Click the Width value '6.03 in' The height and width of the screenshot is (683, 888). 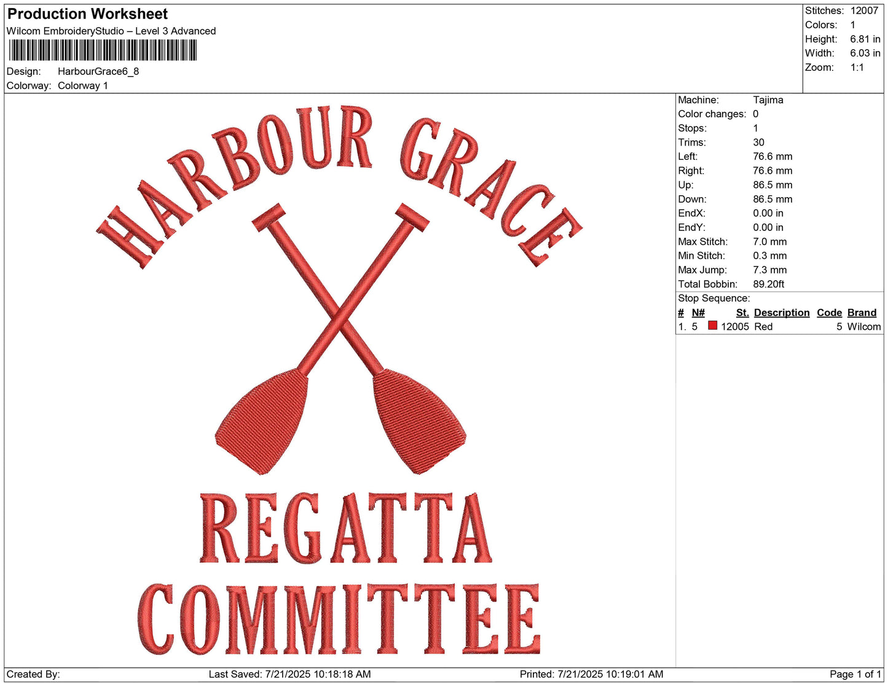(865, 53)
